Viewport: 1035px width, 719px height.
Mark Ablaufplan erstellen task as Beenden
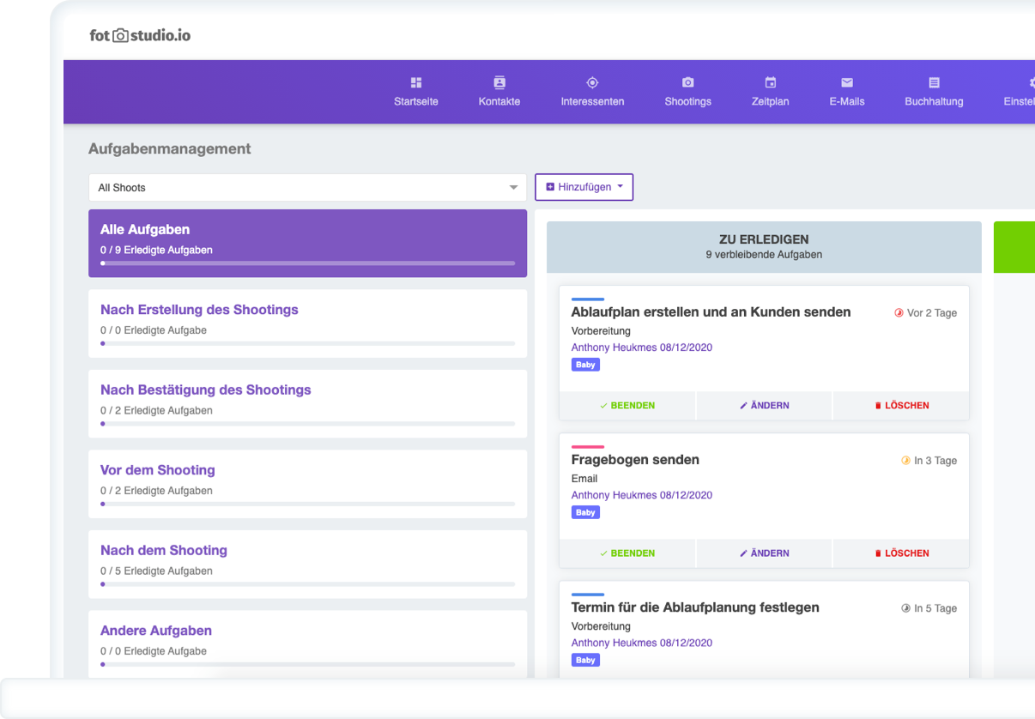627,406
